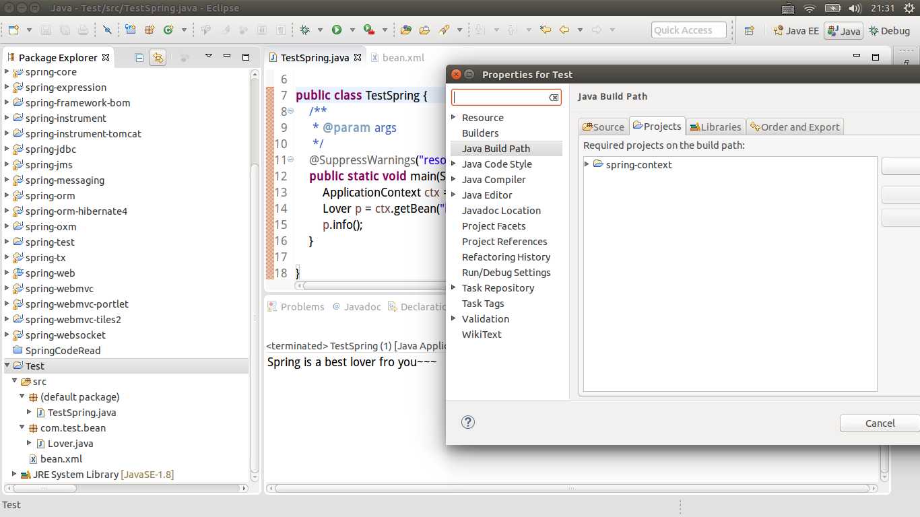
Task: Close the Package Explorer tab
Action: pos(106,57)
